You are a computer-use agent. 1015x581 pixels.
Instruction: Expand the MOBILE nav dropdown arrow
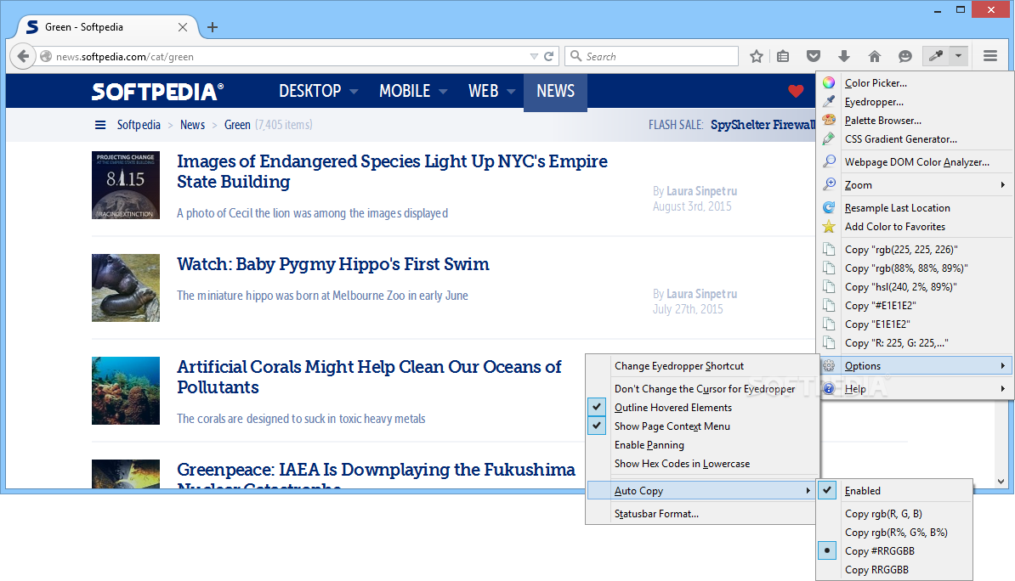point(443,92)
